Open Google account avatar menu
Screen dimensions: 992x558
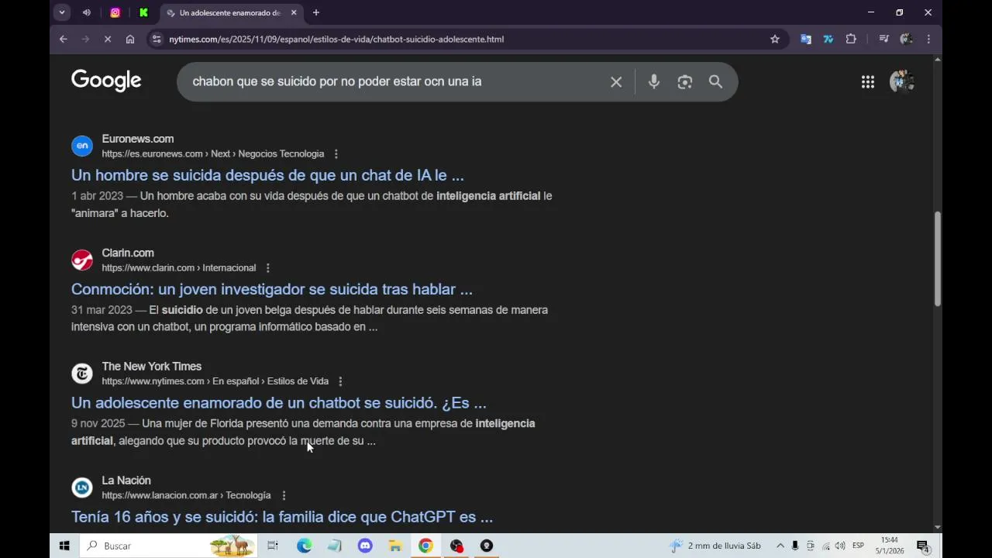[902, 81]
